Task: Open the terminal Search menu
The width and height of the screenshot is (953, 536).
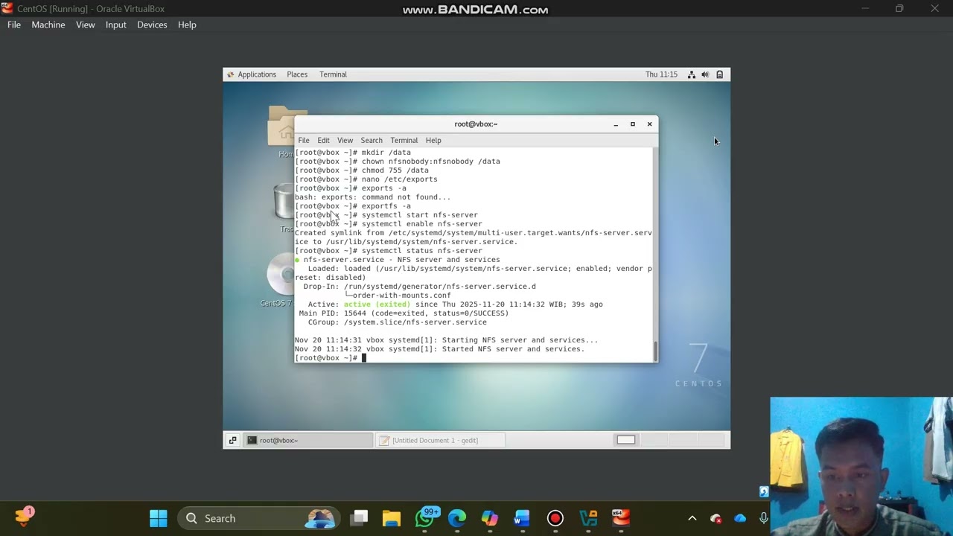Action: pyautogui.click(x=372, y=140)
